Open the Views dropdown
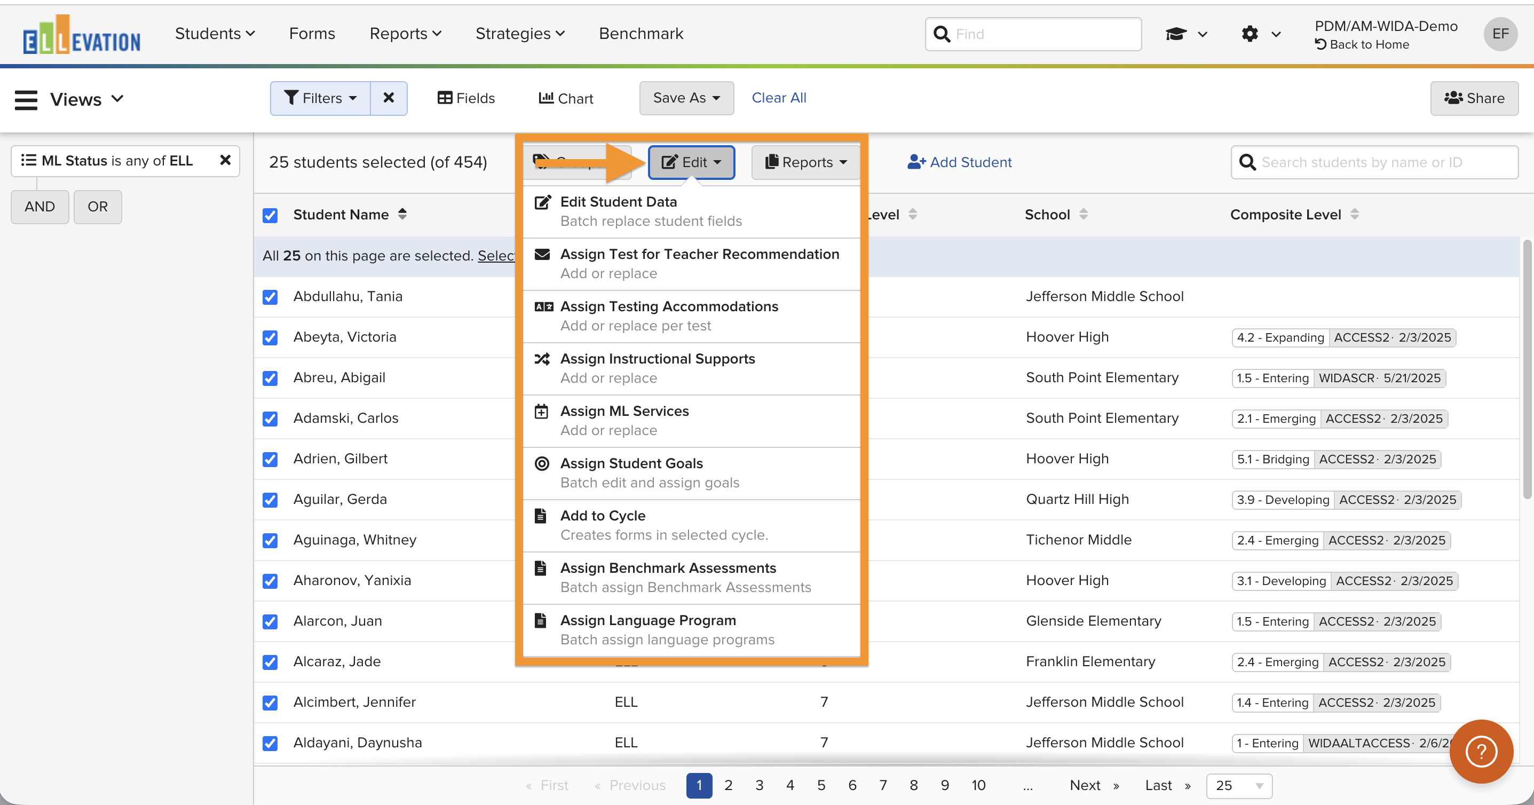The height and width of the screenshot is (805, 1534). pos(87,99)
